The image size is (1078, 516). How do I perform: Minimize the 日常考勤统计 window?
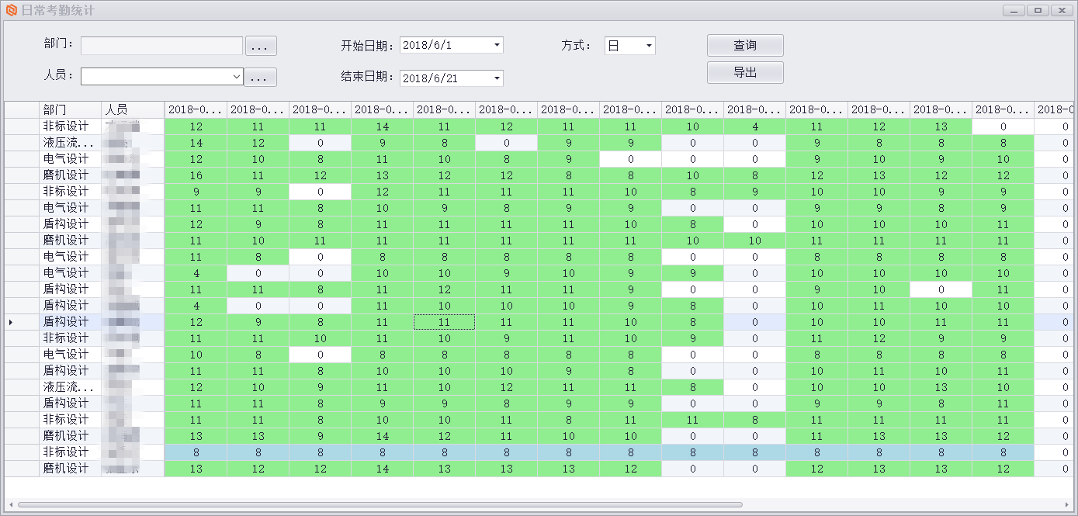click(1014, 11)
